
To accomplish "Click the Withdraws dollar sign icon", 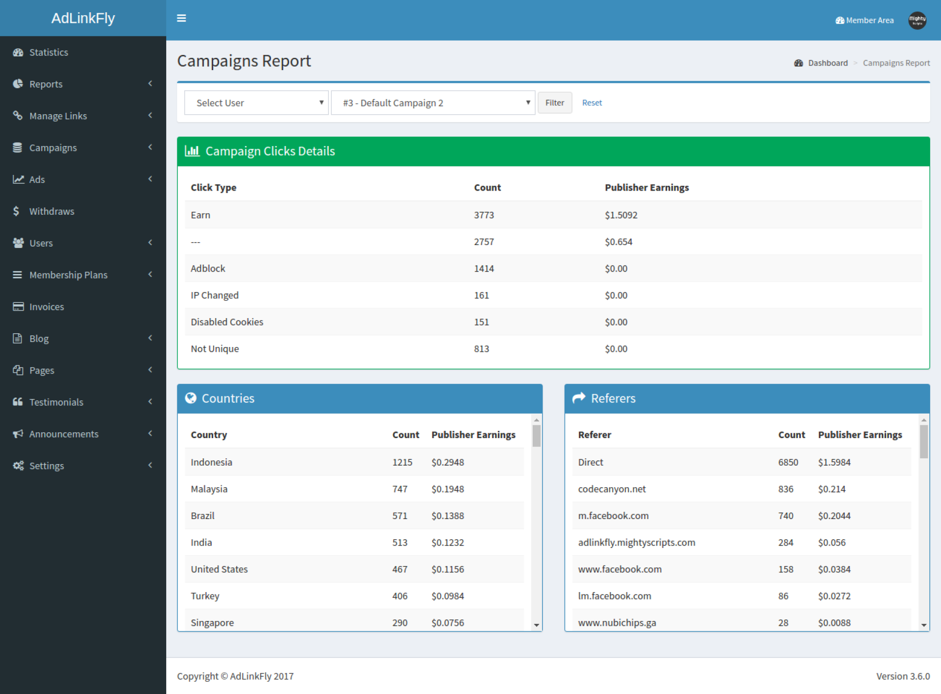I will point(17,211).
